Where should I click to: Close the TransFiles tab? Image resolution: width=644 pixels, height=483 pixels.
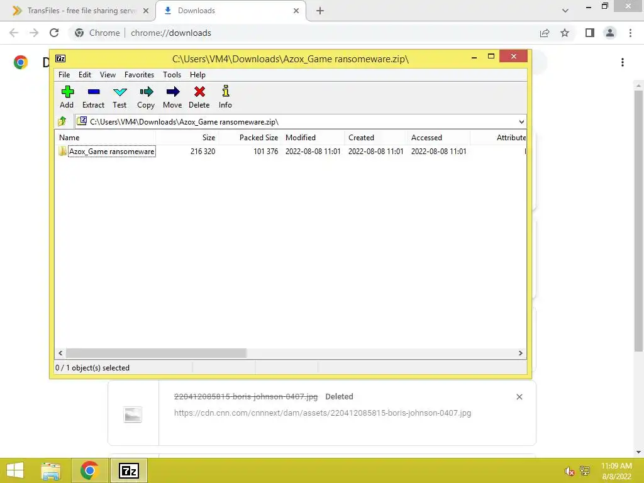pyautogui.click(x=146, y=11)
